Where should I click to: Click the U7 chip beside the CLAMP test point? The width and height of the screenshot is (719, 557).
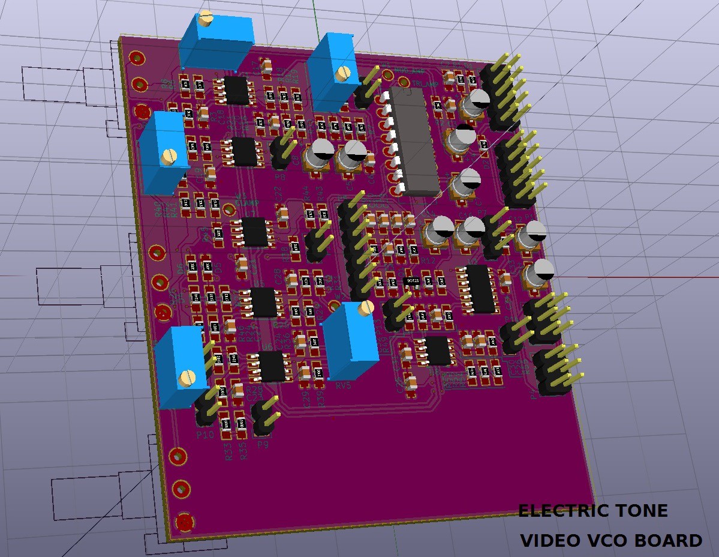pos(255,232)
